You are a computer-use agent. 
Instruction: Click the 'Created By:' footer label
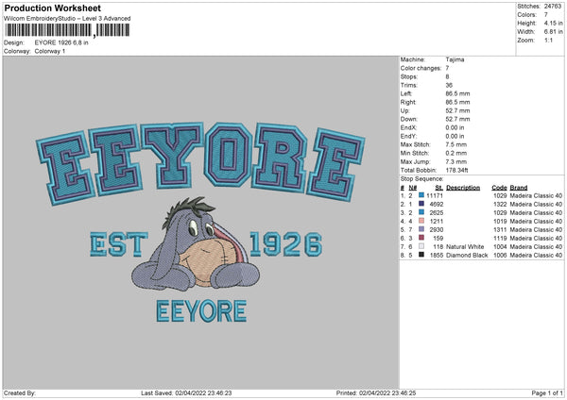coord(20,393)
